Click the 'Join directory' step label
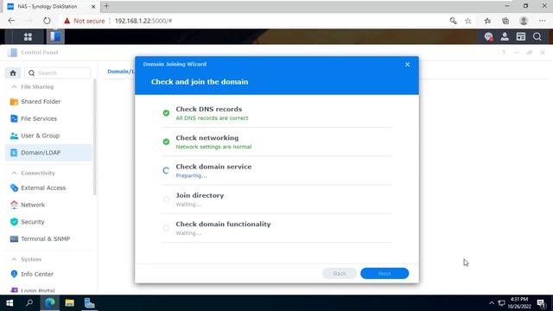 tap(200, 195)
